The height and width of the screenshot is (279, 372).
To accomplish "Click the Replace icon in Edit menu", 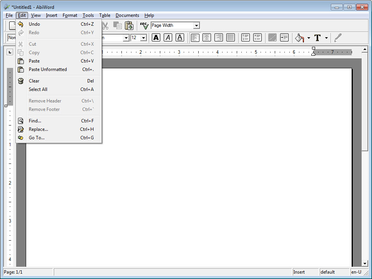I will (x=21, y=129).
